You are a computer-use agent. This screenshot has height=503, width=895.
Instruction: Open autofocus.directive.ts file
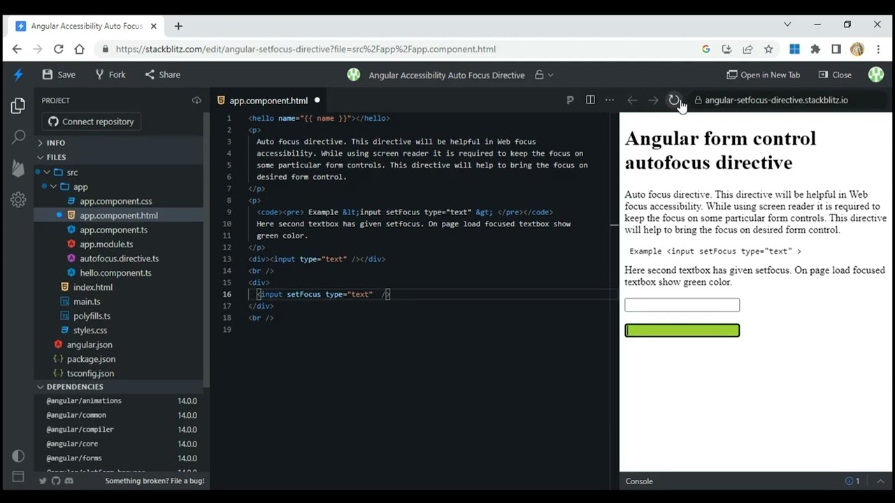(120, 258)
